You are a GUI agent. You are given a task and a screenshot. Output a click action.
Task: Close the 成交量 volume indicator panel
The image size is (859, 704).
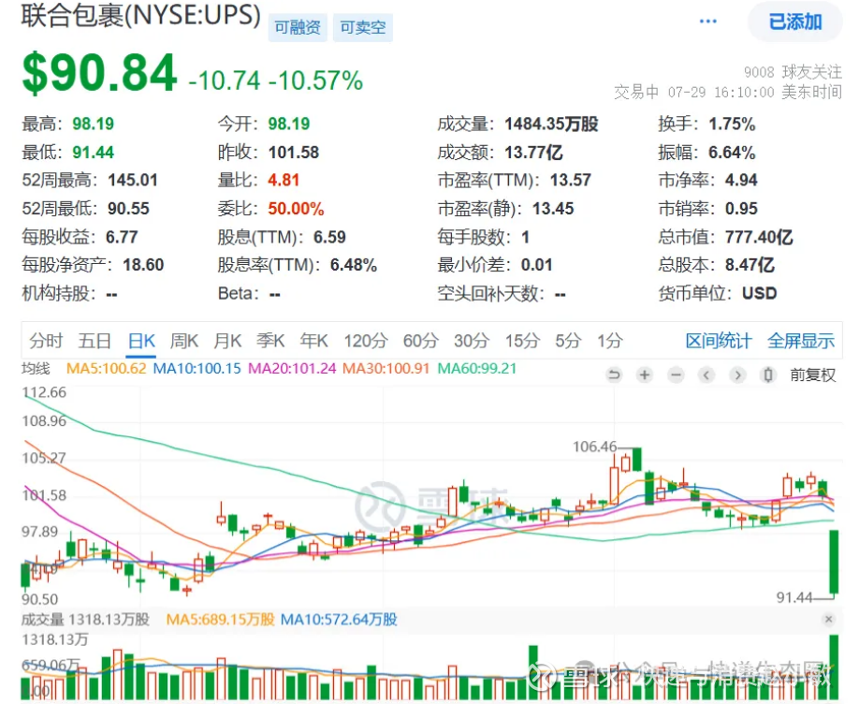click(x=828, y=619)
